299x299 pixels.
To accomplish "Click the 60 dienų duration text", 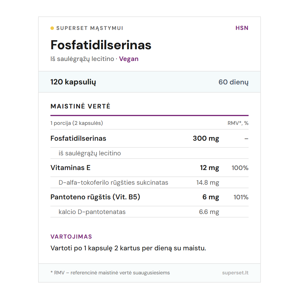I will [233, 82].
